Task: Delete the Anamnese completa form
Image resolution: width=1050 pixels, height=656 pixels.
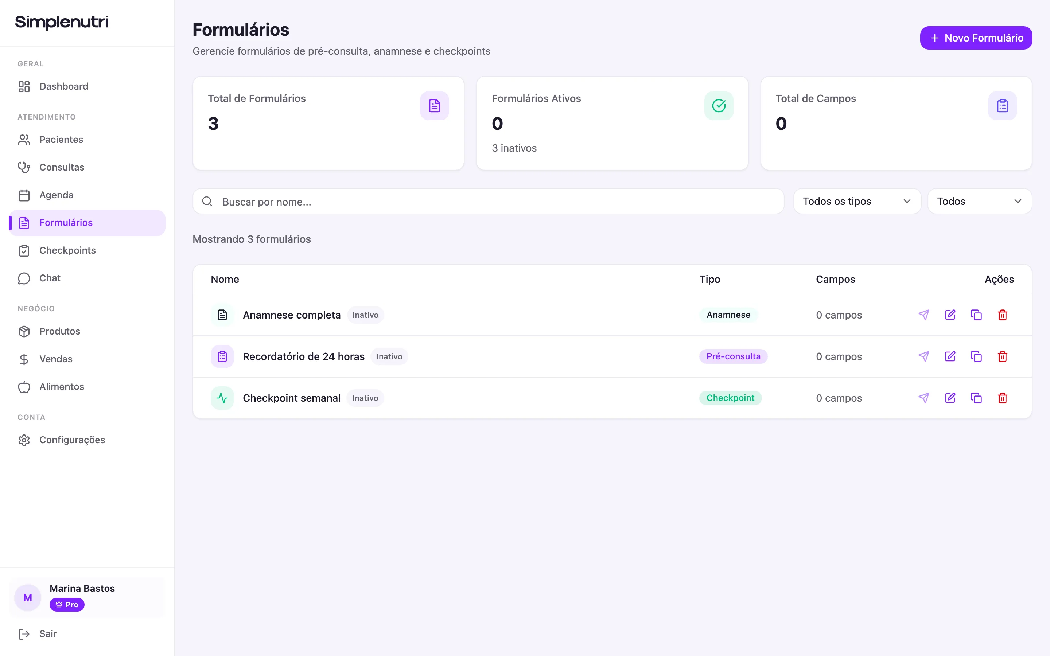Action: tap(1002, 315)
